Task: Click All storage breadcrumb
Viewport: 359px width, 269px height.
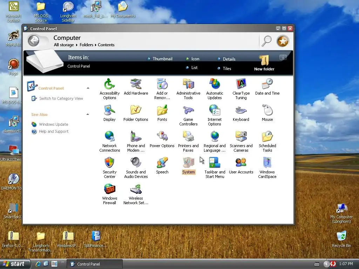Action: point(64,45)
